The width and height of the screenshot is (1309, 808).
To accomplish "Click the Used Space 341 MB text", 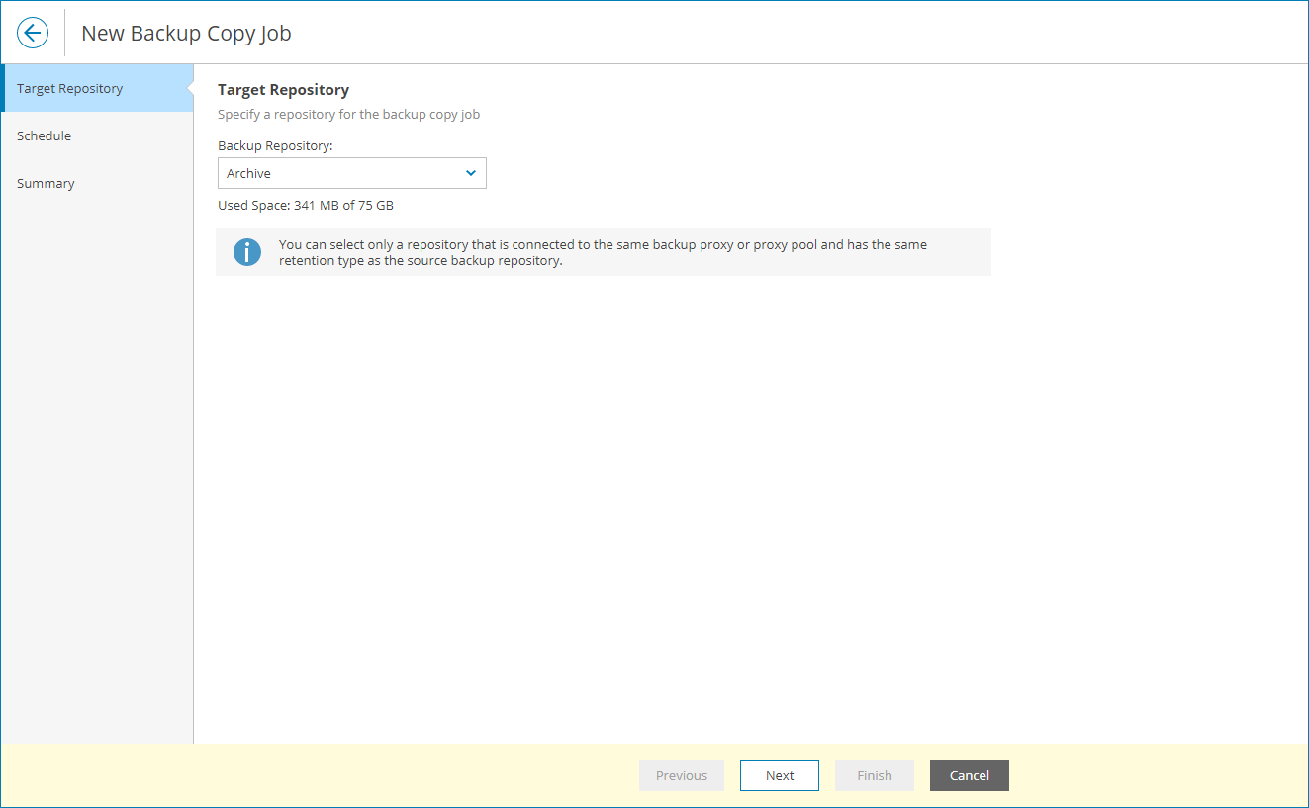I will (x=306, y=206).
